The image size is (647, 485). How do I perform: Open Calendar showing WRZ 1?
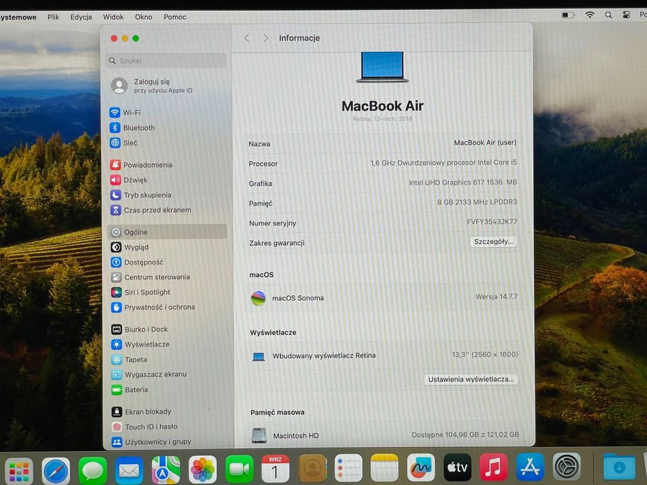point(275,468)
